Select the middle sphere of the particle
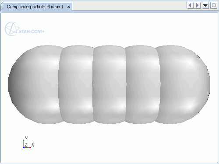Viewport: 219px width, 164px height. tap(109, 84)
